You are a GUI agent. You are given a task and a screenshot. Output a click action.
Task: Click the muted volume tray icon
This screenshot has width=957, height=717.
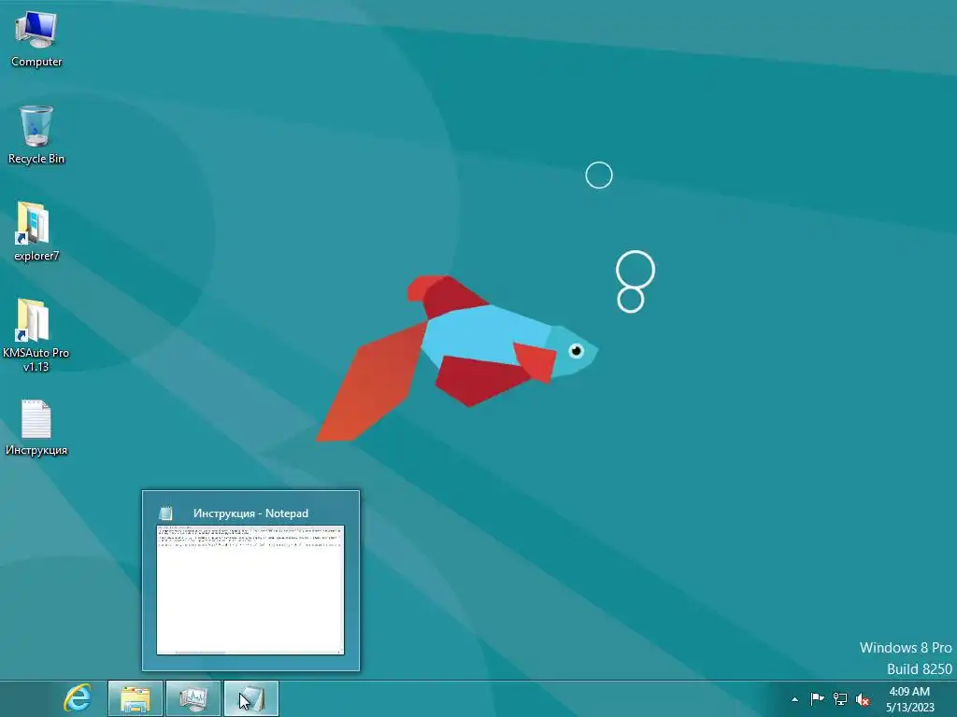pos(863,699)
